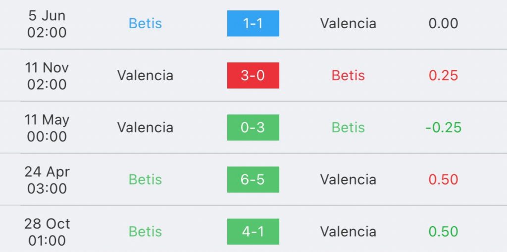Screen dimensions: 507x252
Task: Click the red 0.25 handicap value
Action: click(x=443, y=75)
